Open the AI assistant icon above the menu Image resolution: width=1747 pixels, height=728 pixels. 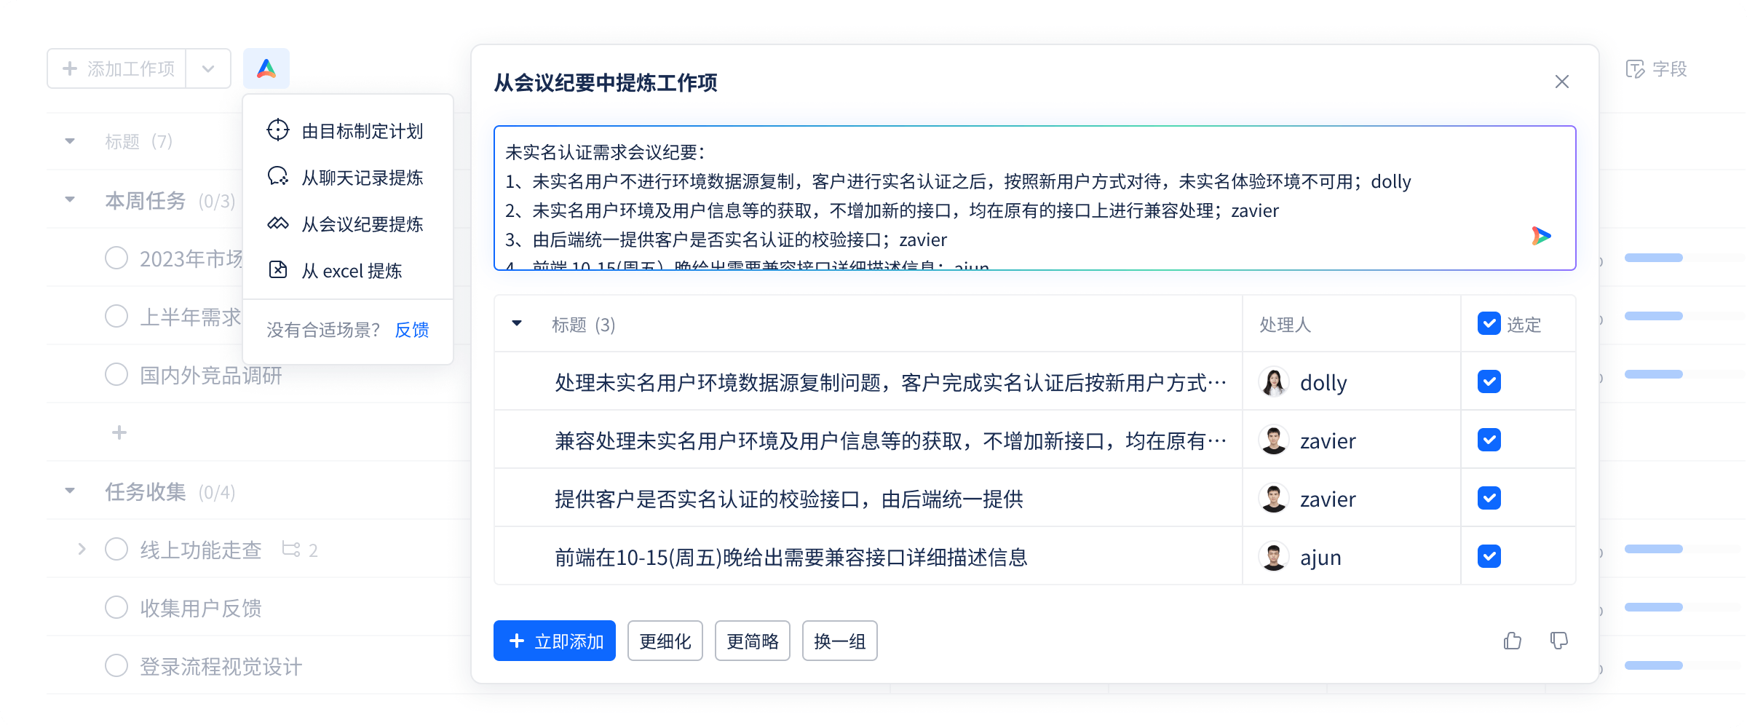(266, 68)
